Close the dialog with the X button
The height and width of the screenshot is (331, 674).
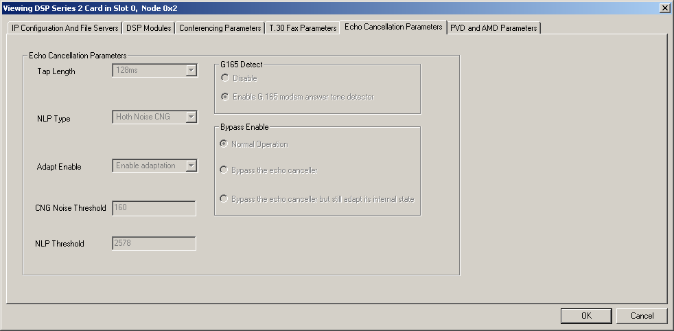(664, 8)
